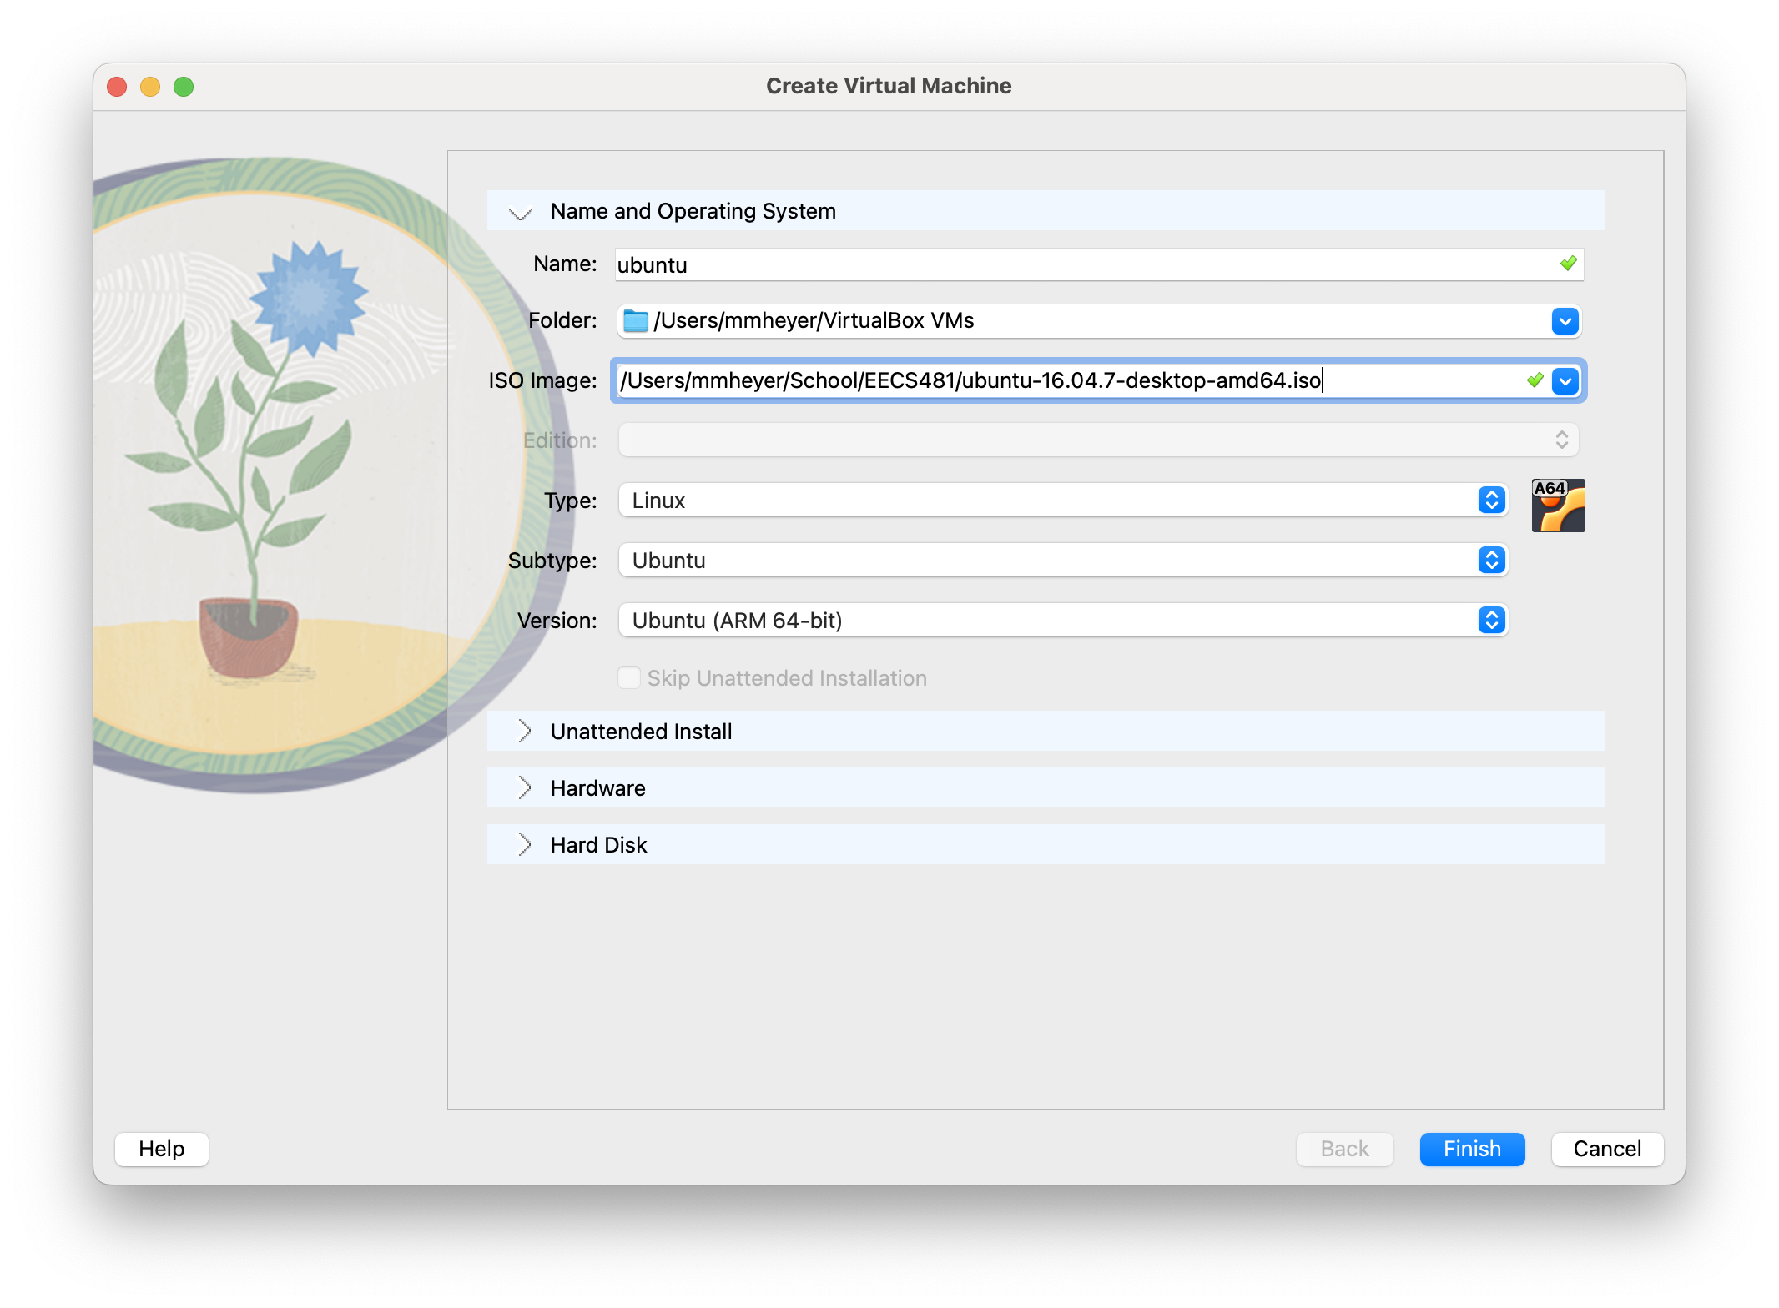Collapse the Name and Operating System section
The image size is (1779, 1308).
[522, 212]
